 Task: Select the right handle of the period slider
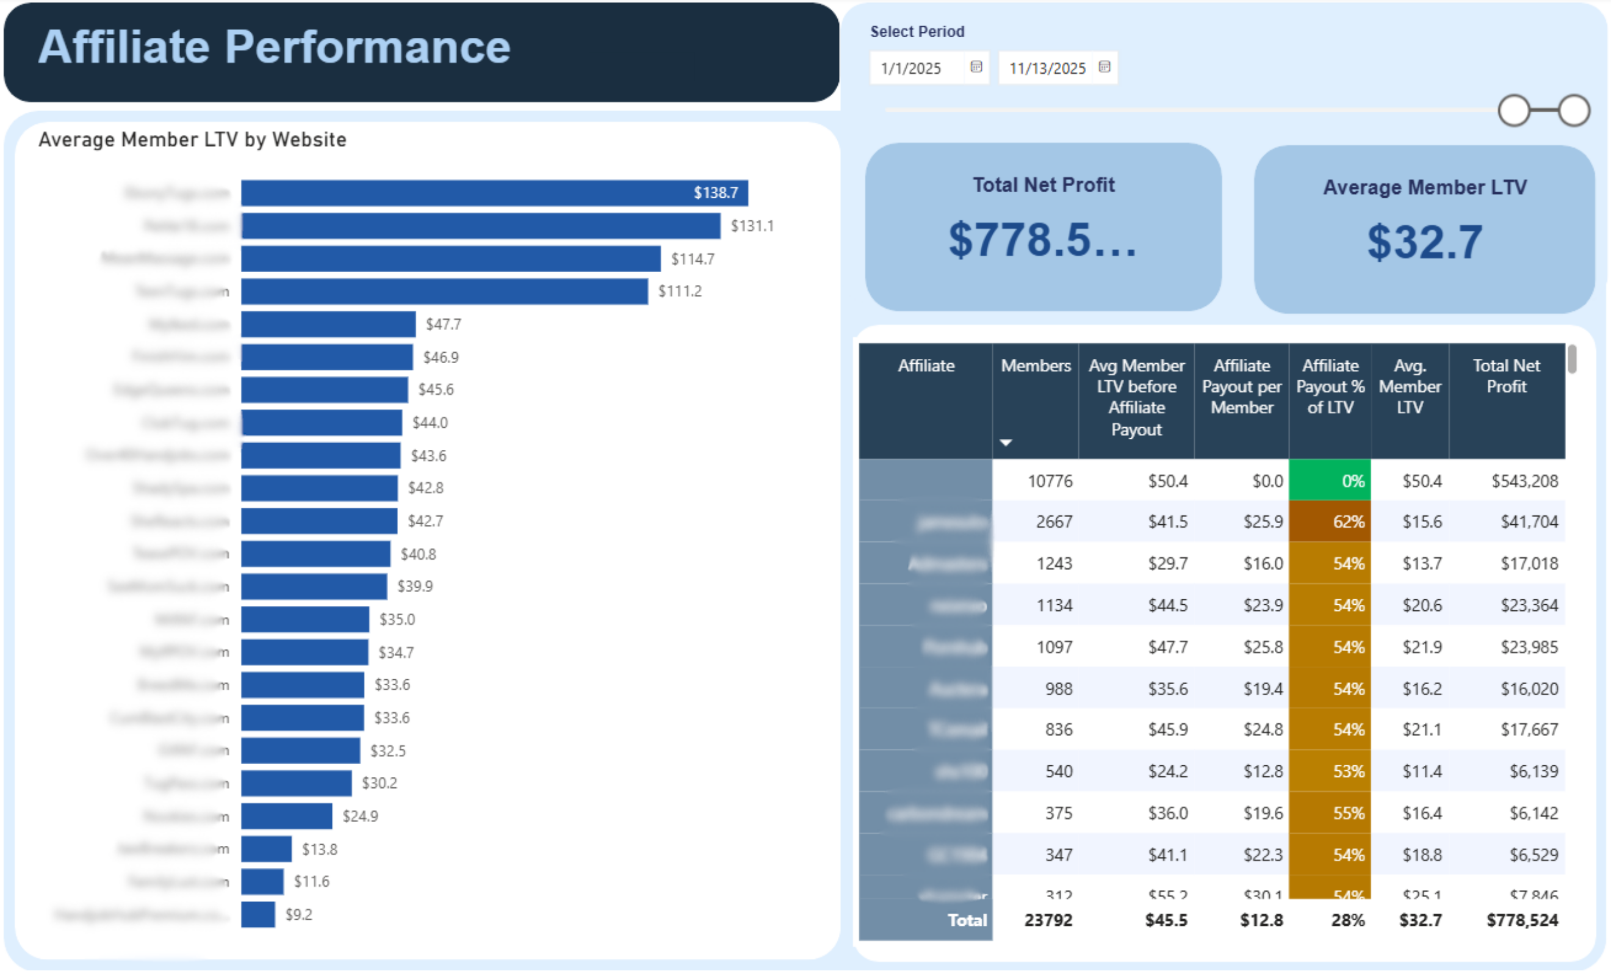click(1573, 110)
